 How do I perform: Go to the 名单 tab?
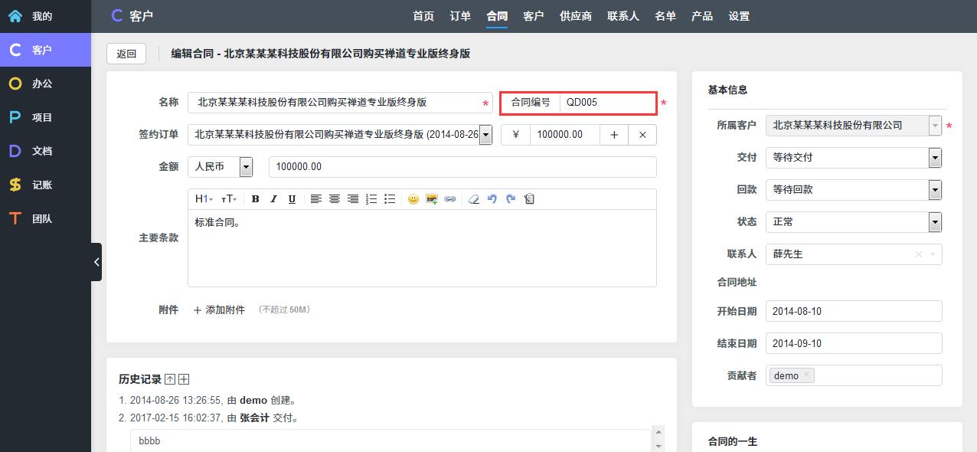pos(665,16)
